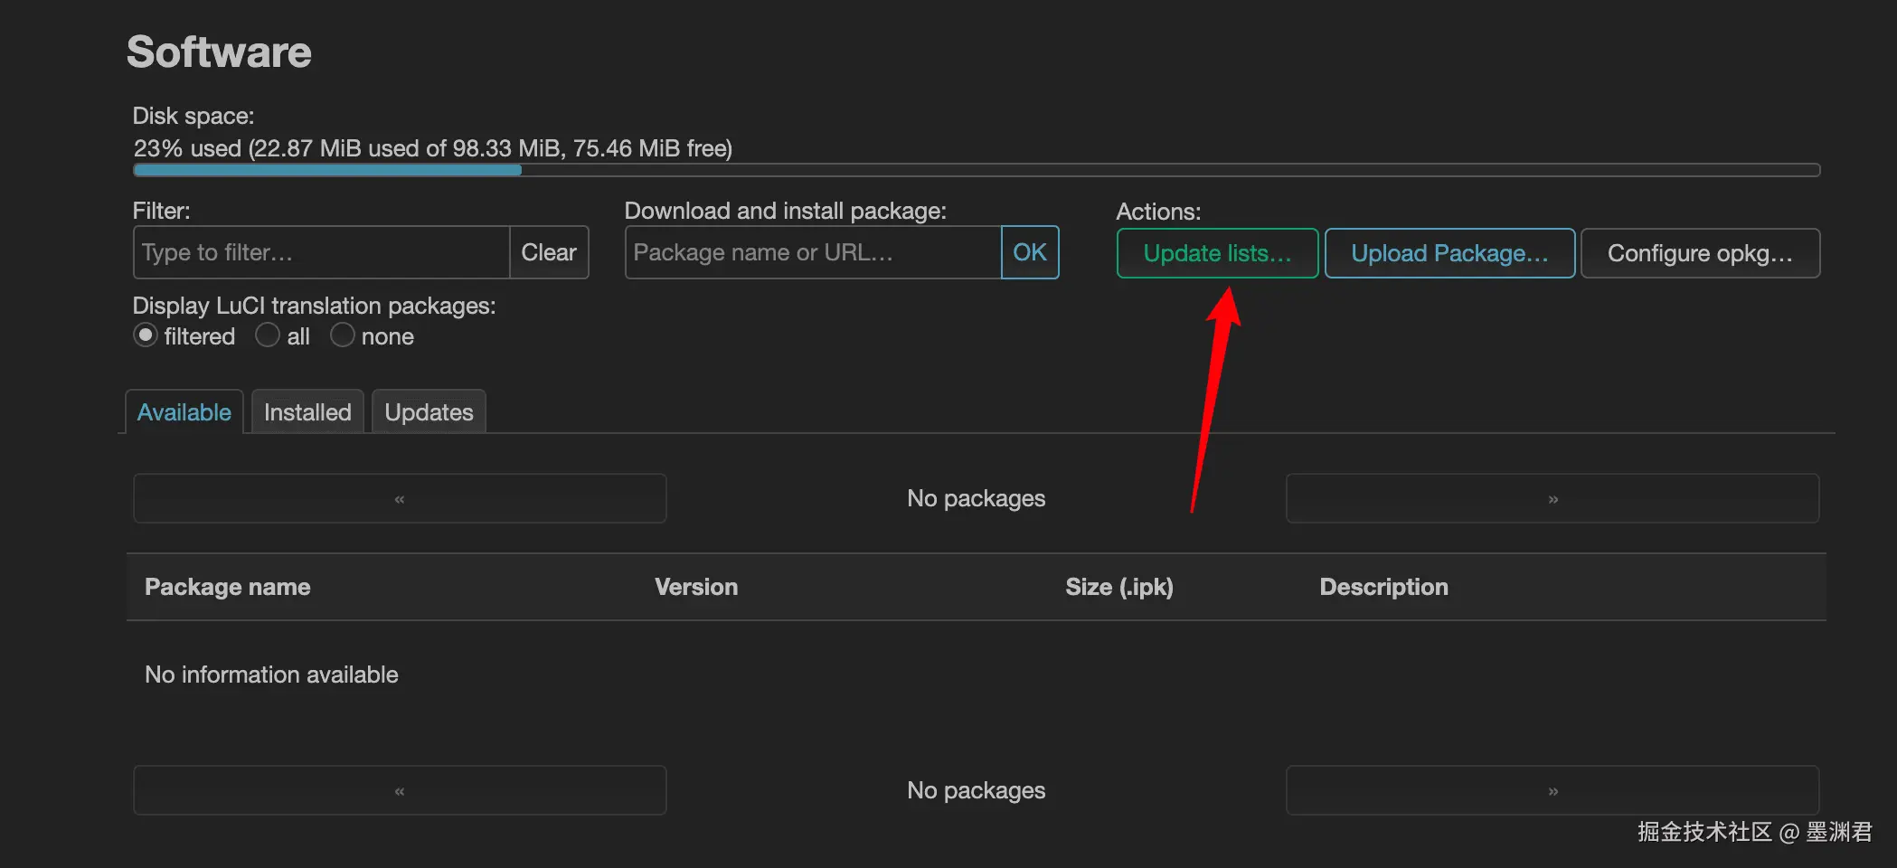Clear the package filter
Image resolution: width=1897 pixels, height=868 pixels.
(x=549, y=252)
